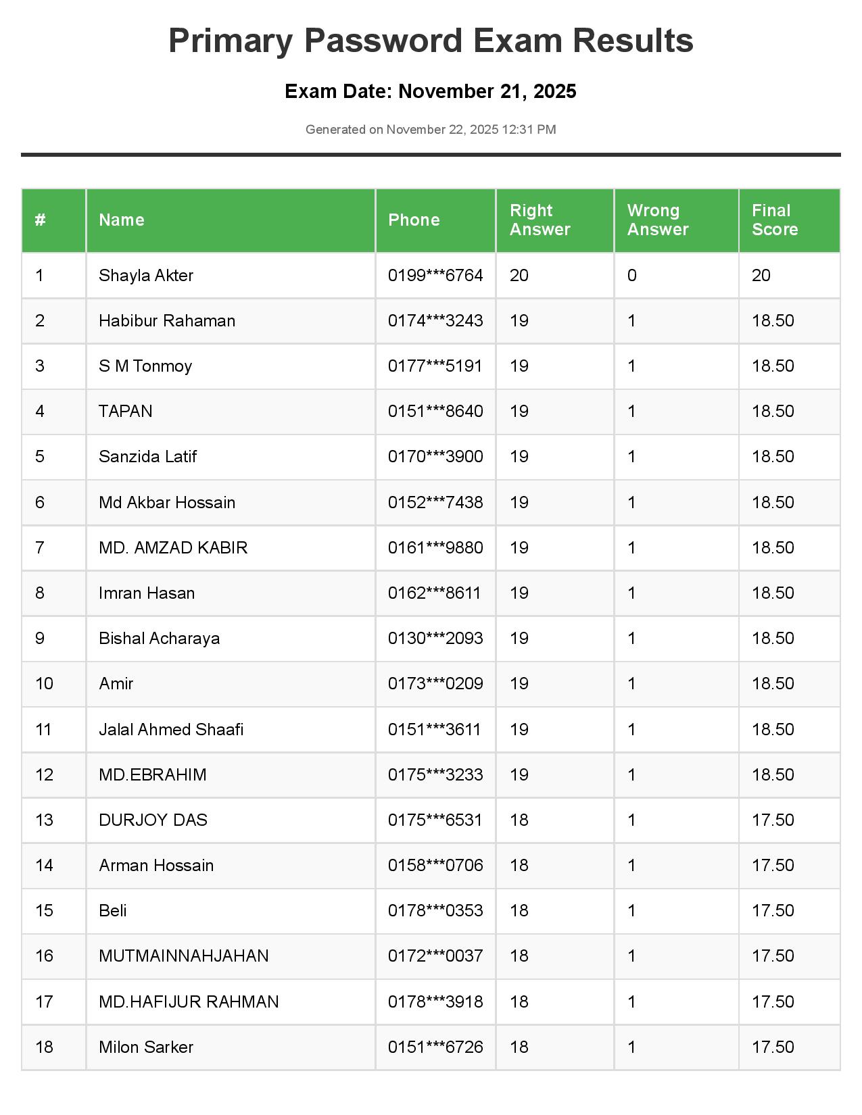
Task: Click the name MD. AMZAD KABIR
Action: point(173,548)
